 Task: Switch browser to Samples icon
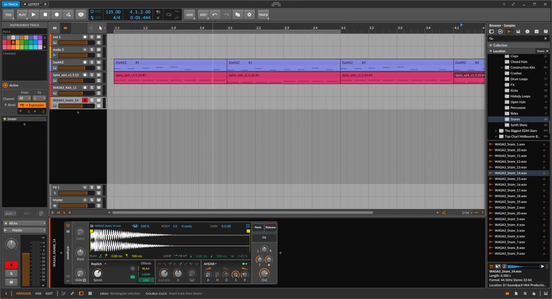point(509,32)
